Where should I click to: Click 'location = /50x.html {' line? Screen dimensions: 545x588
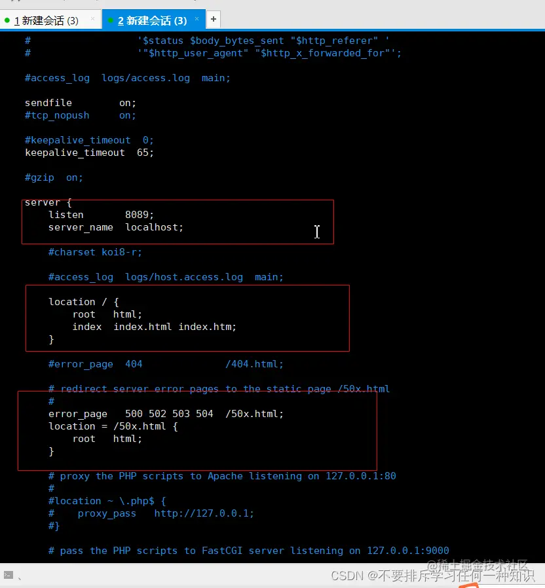[113, 426]
